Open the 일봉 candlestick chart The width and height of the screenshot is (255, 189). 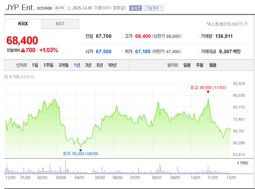click(x=187, y=65)
